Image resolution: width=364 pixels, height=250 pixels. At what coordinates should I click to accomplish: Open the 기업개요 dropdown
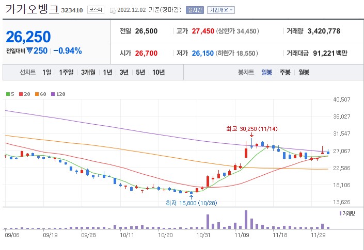[221, 10]
